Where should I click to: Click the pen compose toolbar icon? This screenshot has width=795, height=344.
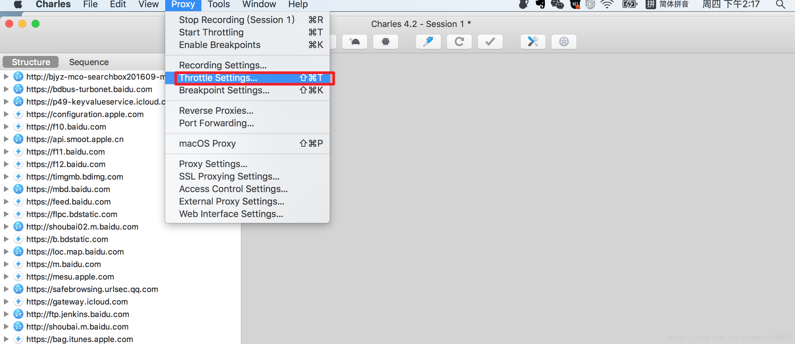428,42
